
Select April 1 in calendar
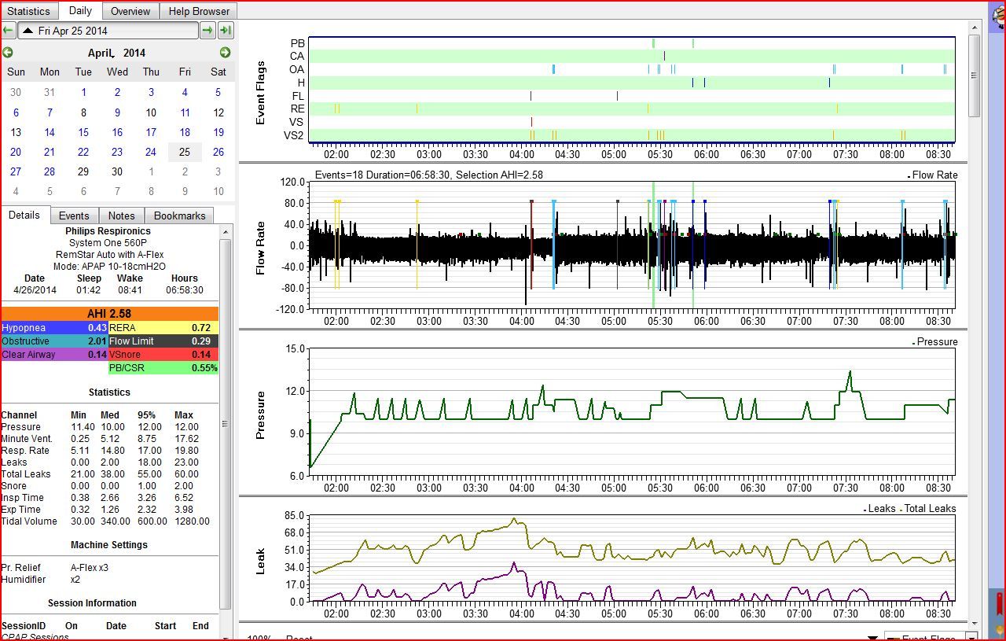(83, 92)
